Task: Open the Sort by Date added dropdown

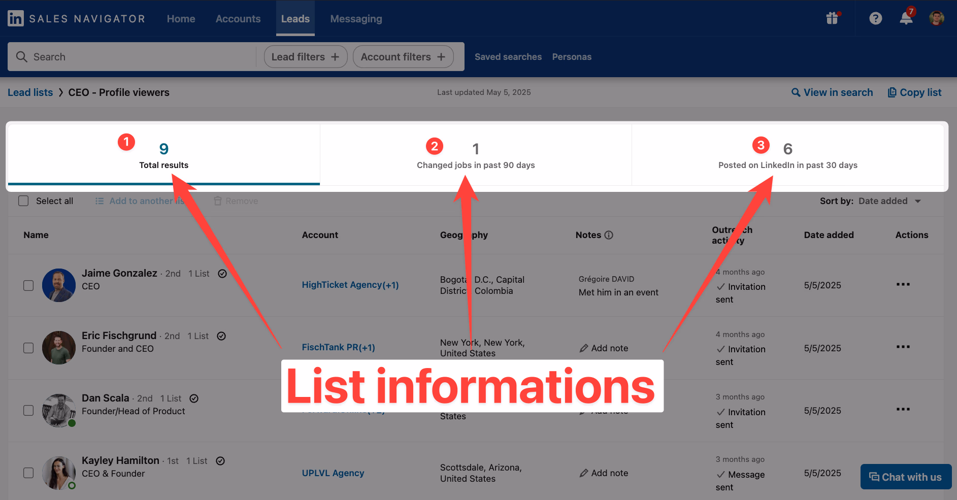Action: pos(889,201)
